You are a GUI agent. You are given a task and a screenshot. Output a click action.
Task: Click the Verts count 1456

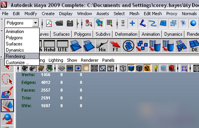[45, 75]
